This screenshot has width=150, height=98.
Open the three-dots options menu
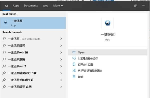(143, 6)
